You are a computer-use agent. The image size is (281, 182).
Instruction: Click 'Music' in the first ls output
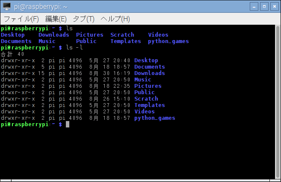click(47, 41)
